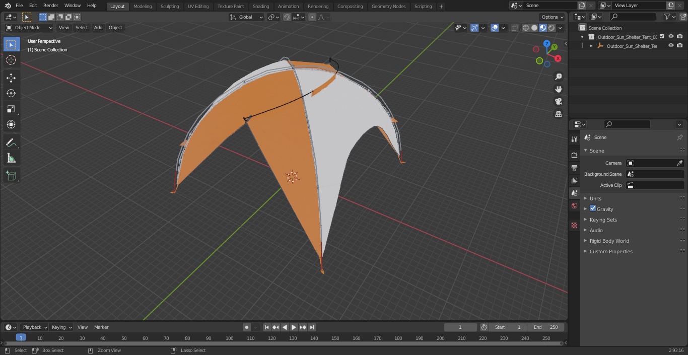The height and width of the screenshot is (355, 688).
Task: Open the Options dropdown in viewport header
Action: point(553,17)
